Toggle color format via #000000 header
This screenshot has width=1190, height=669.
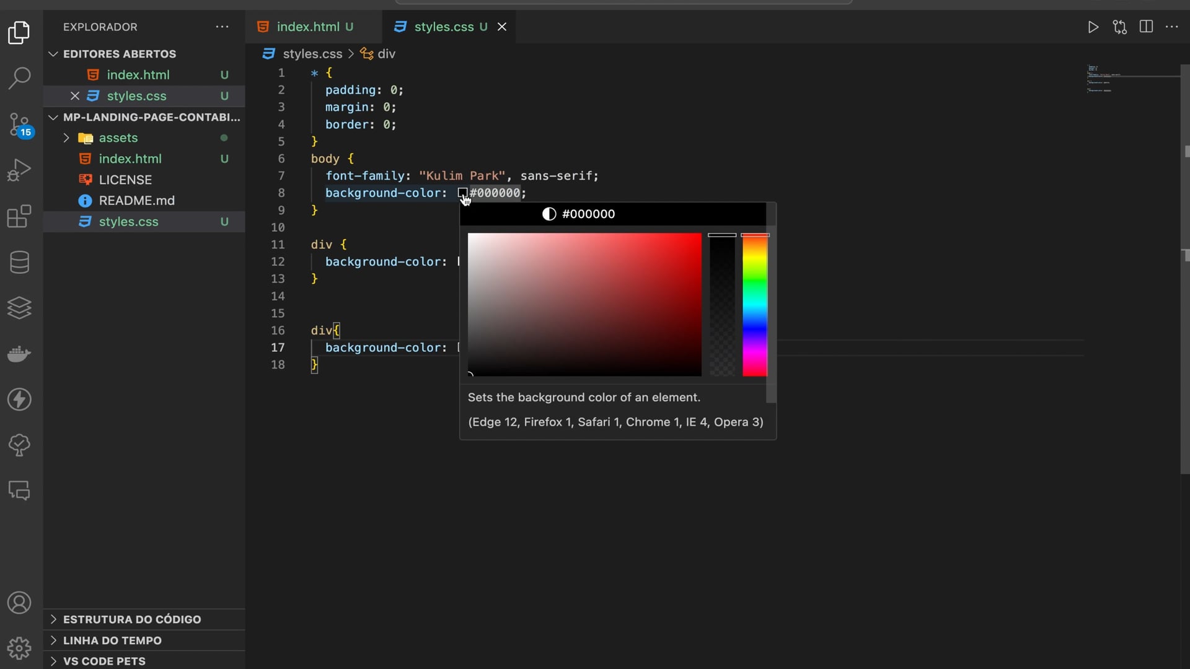[588, 214]
